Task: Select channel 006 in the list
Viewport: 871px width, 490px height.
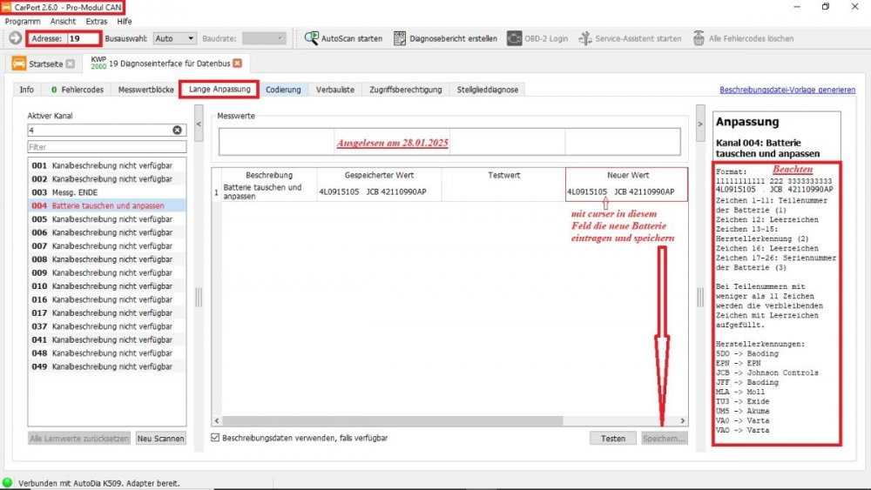Action: point(107,232)
